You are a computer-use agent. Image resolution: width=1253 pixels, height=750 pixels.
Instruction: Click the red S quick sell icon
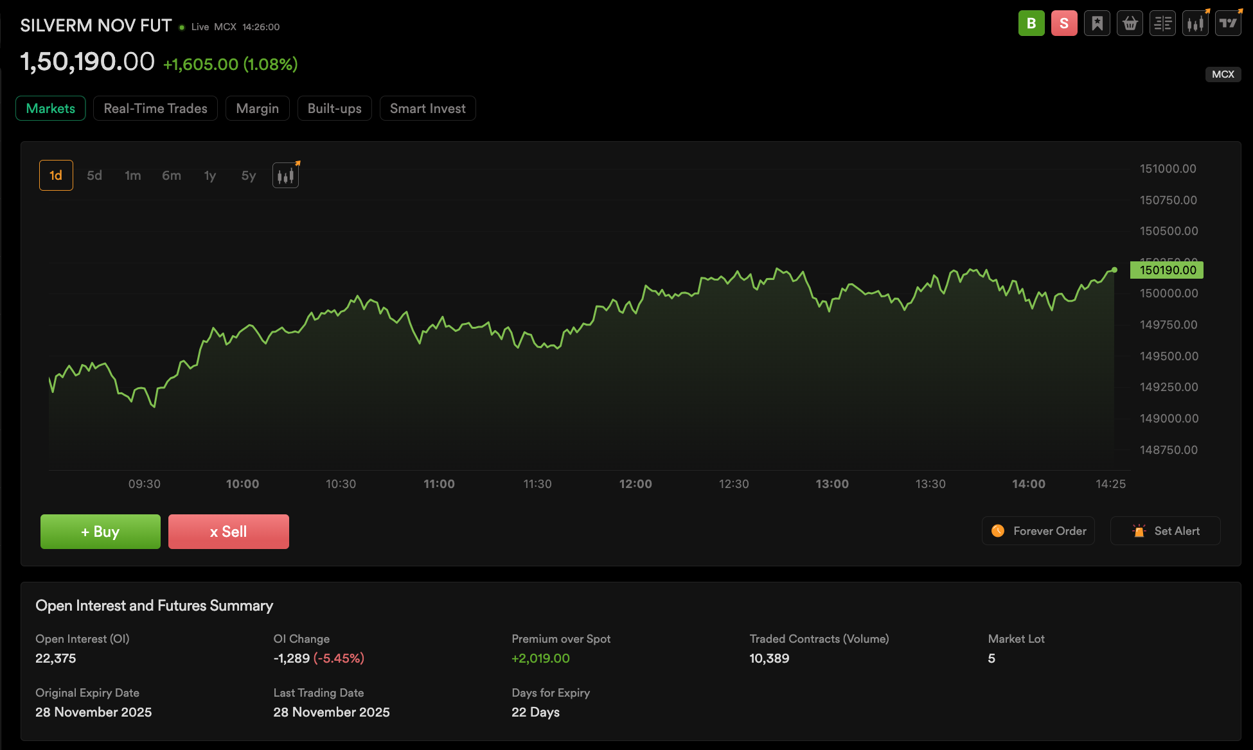[1064, 24]
